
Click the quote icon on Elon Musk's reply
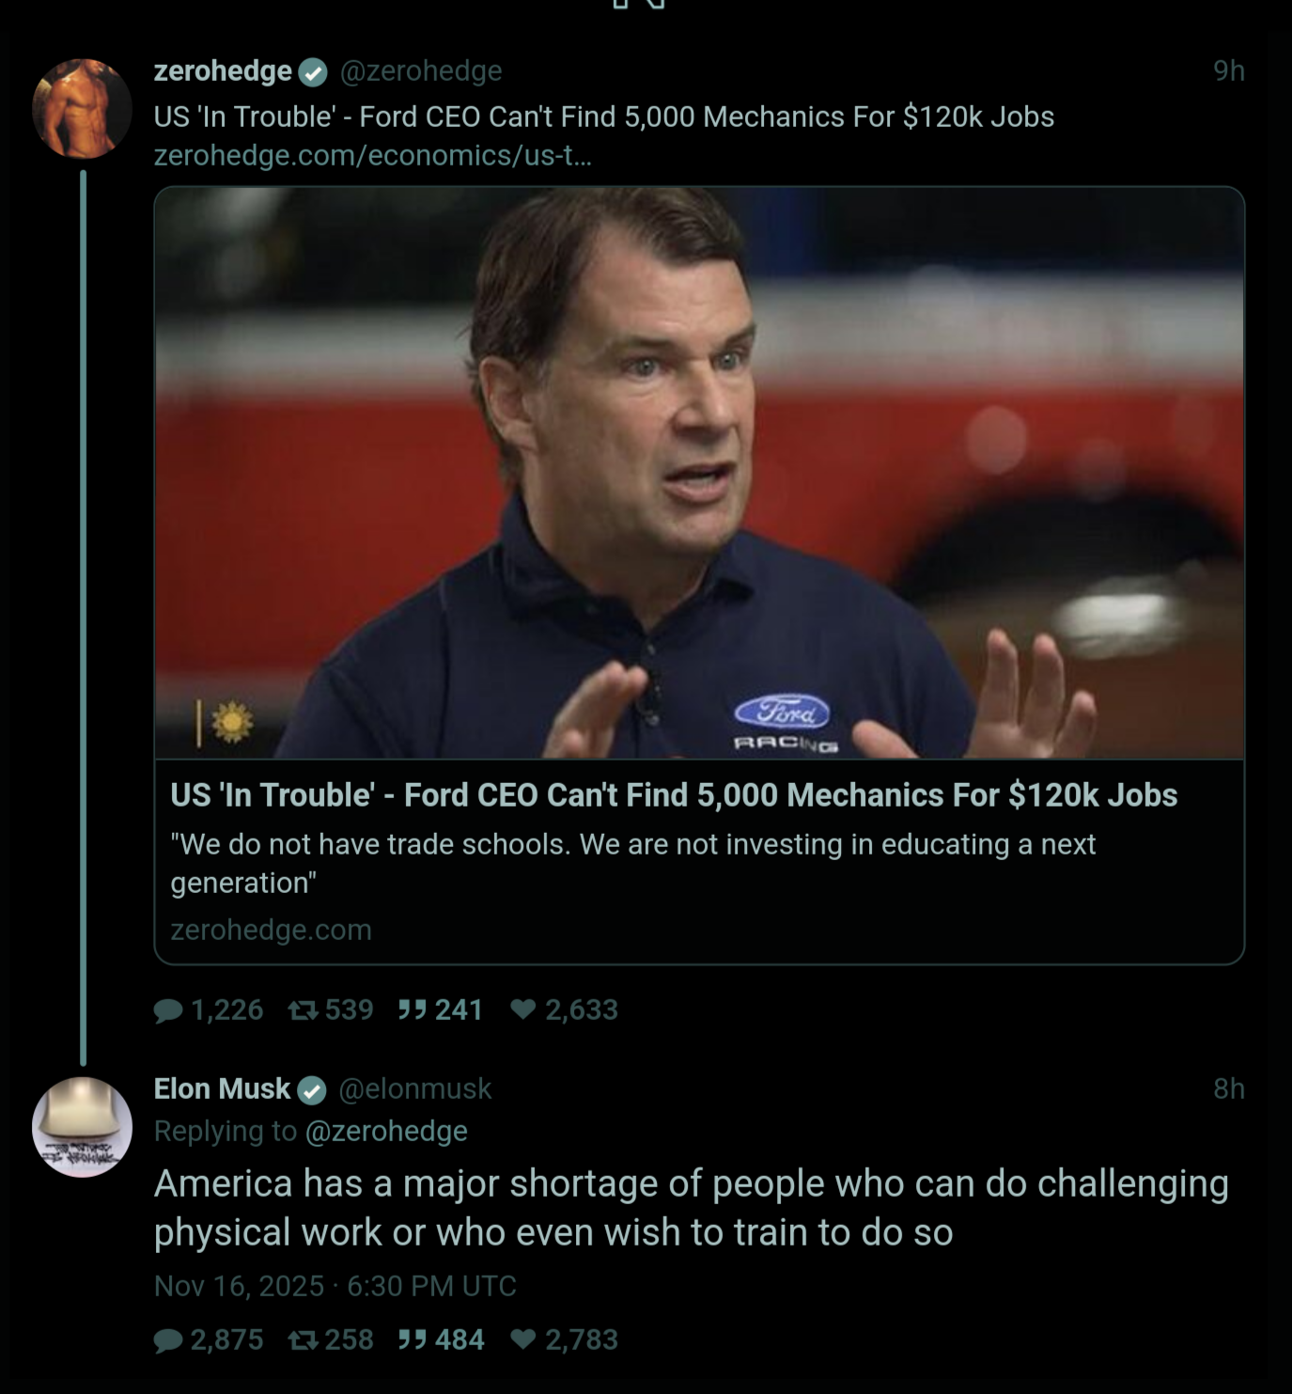click(x=412, y=1340)
